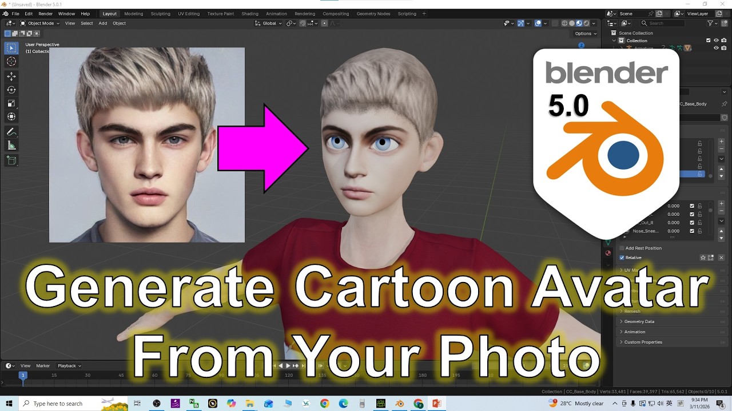Switch to solid viewport shading
The height and width of the screenshot is (411, 732).
click(x=572, y=23)
